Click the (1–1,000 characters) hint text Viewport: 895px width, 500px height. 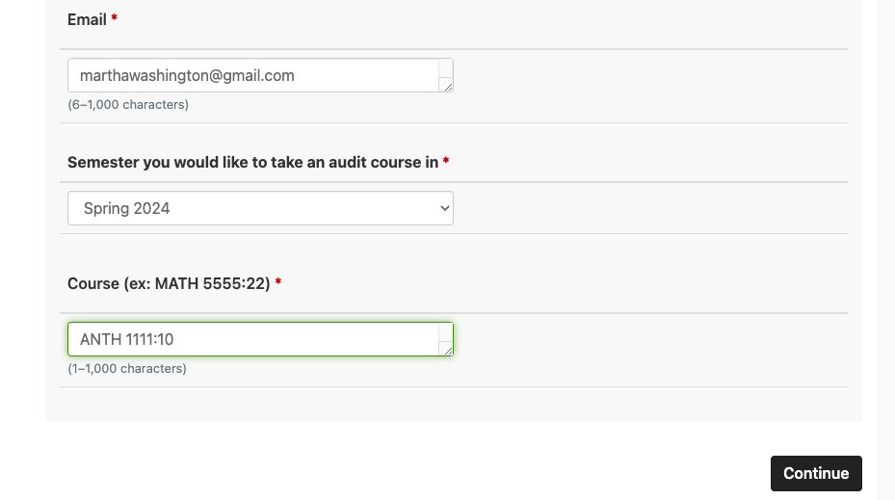[127, 369]
